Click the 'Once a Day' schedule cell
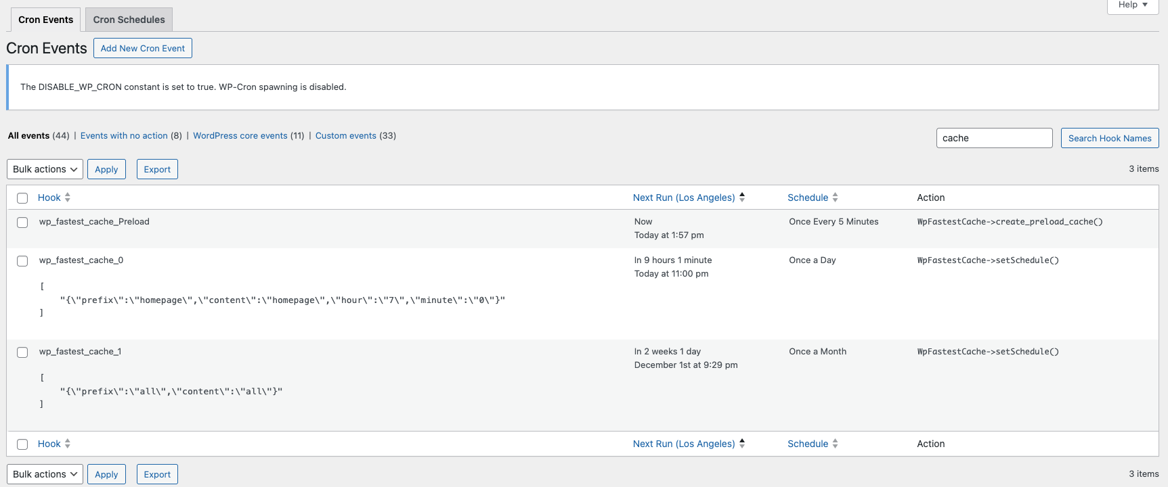 pyautogui.click(x=813, y=260)
